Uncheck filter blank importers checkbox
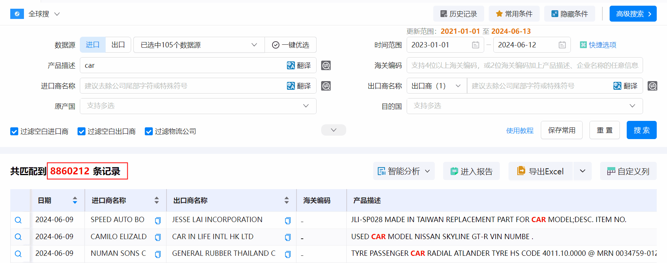The image size is (667, 263). (x=14, y=131)
